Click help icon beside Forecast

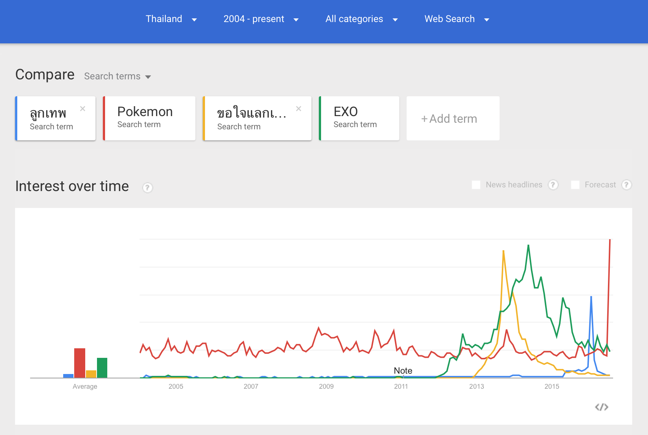(626, 185)
